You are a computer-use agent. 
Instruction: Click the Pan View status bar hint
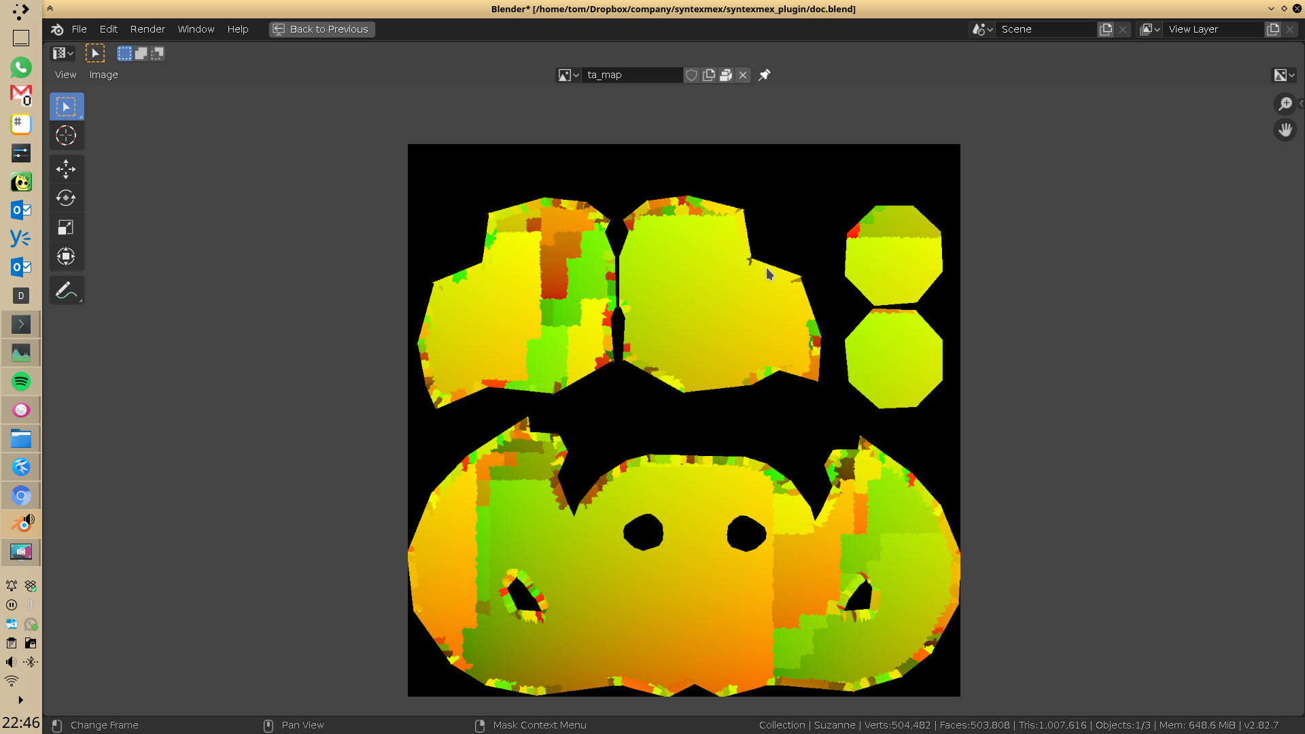302,725
